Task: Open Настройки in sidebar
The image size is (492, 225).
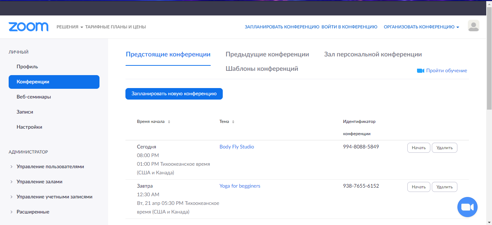Action: click(x=29, y=127)
